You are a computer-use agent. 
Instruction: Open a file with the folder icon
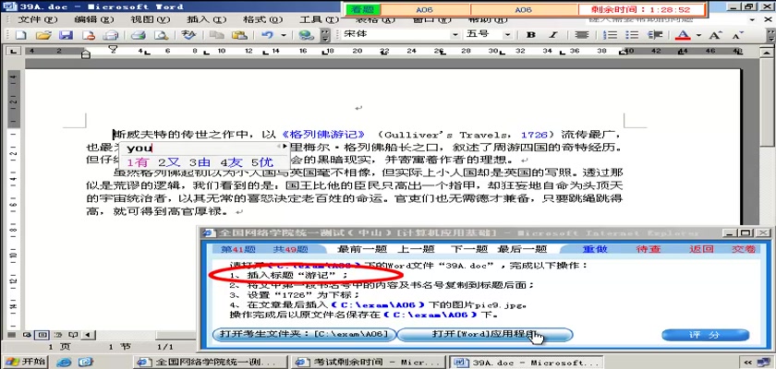point(43,35)
